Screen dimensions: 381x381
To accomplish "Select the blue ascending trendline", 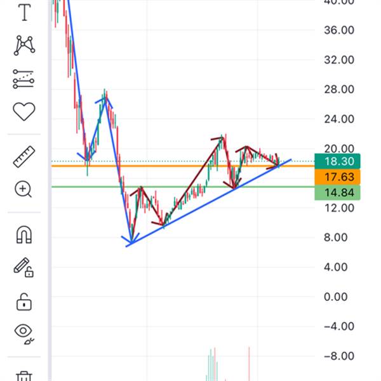I will click(208, 203).
